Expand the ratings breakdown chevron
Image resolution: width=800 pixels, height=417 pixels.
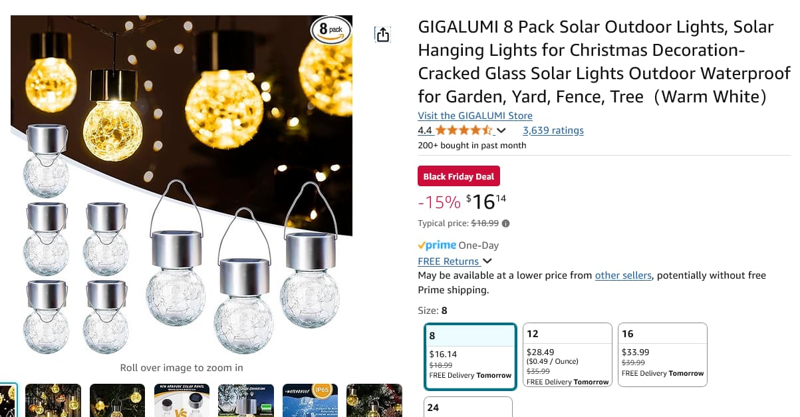point(501,130)
